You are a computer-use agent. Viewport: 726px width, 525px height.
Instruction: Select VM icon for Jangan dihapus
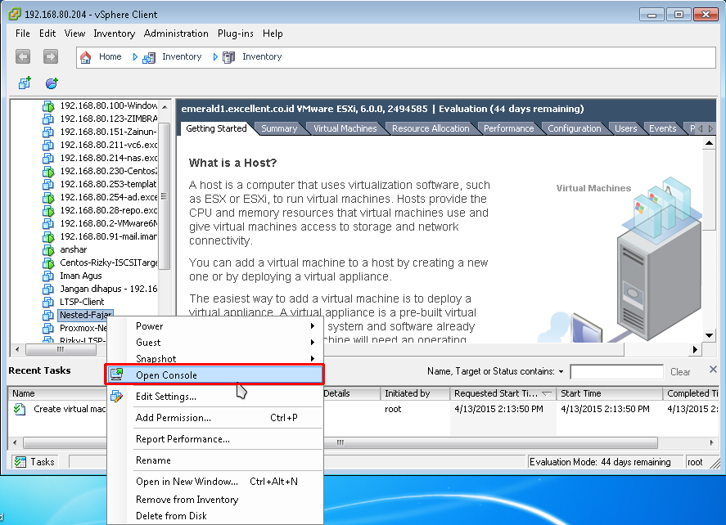[48, 289]
